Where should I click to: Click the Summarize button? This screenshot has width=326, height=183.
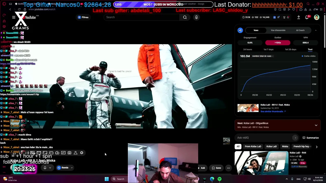pos(310,138)
